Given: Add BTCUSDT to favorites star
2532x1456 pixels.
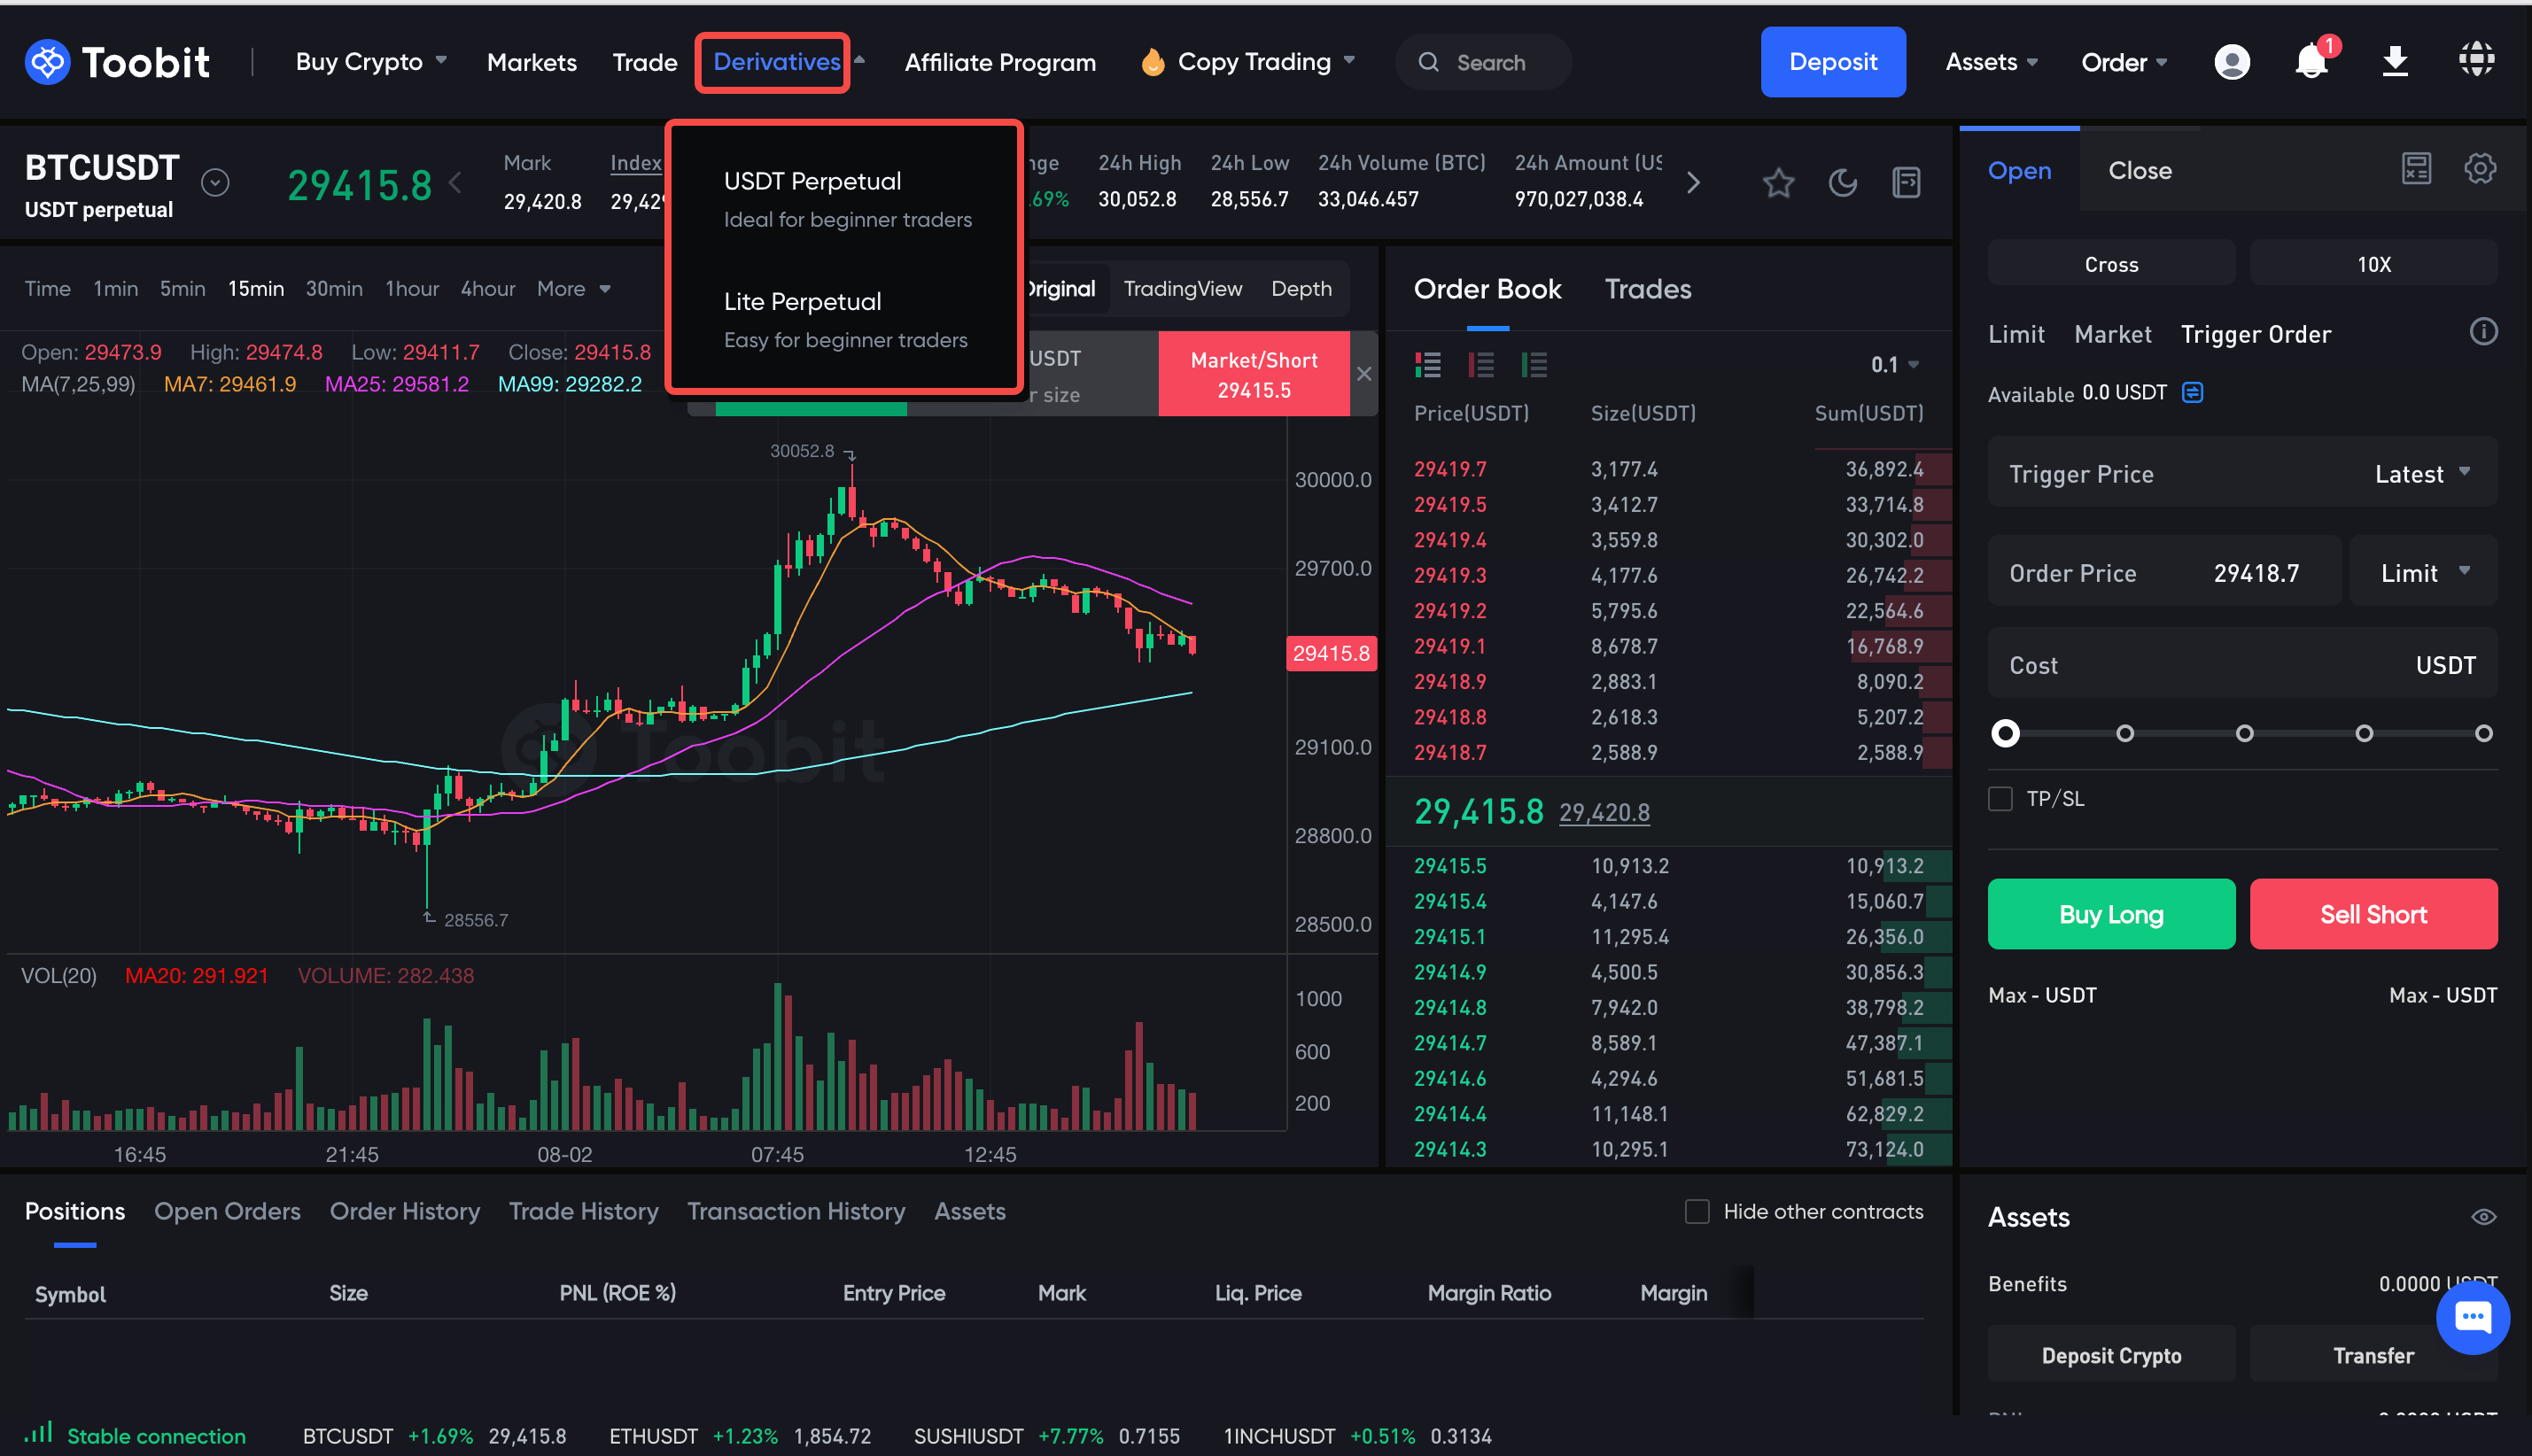Looking at the screenshot, I should (1778, 183).
